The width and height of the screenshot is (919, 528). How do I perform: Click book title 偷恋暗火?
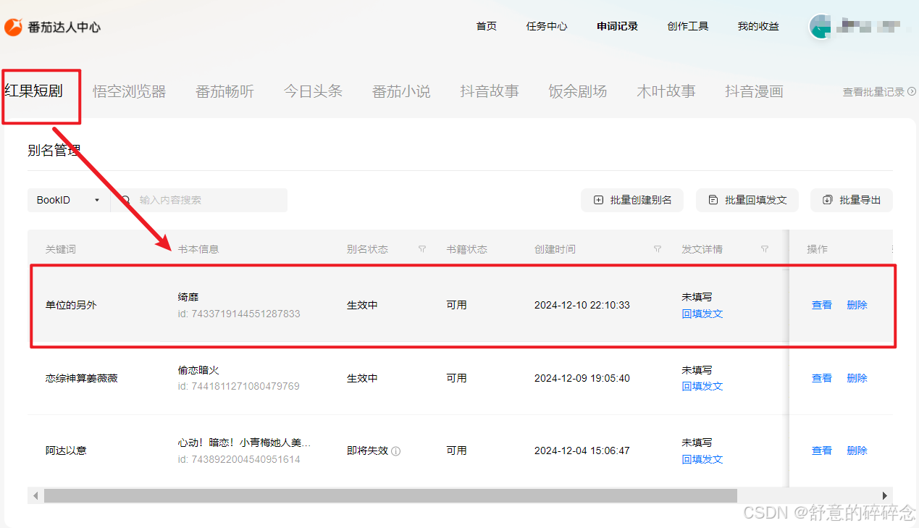[198, 370]
